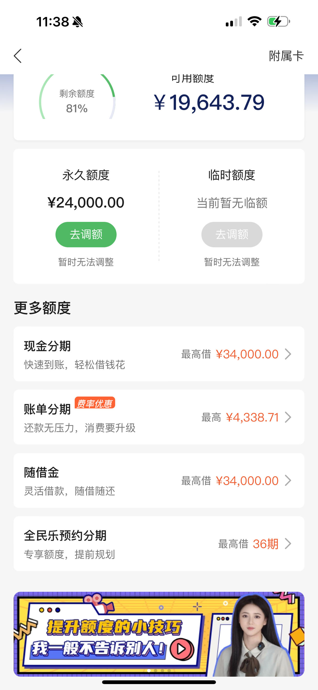Open chevron on 随借金 row
Viewport: 318px width, 690px height.
[x=288, y=481]
